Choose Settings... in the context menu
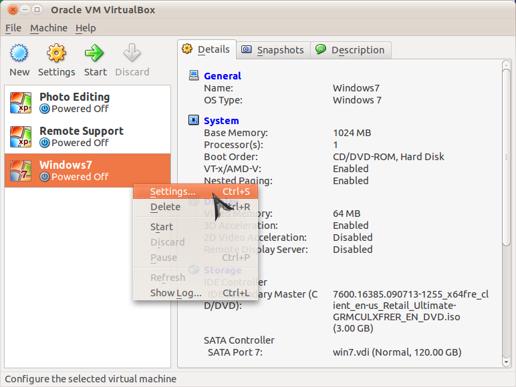 point(195,191)
